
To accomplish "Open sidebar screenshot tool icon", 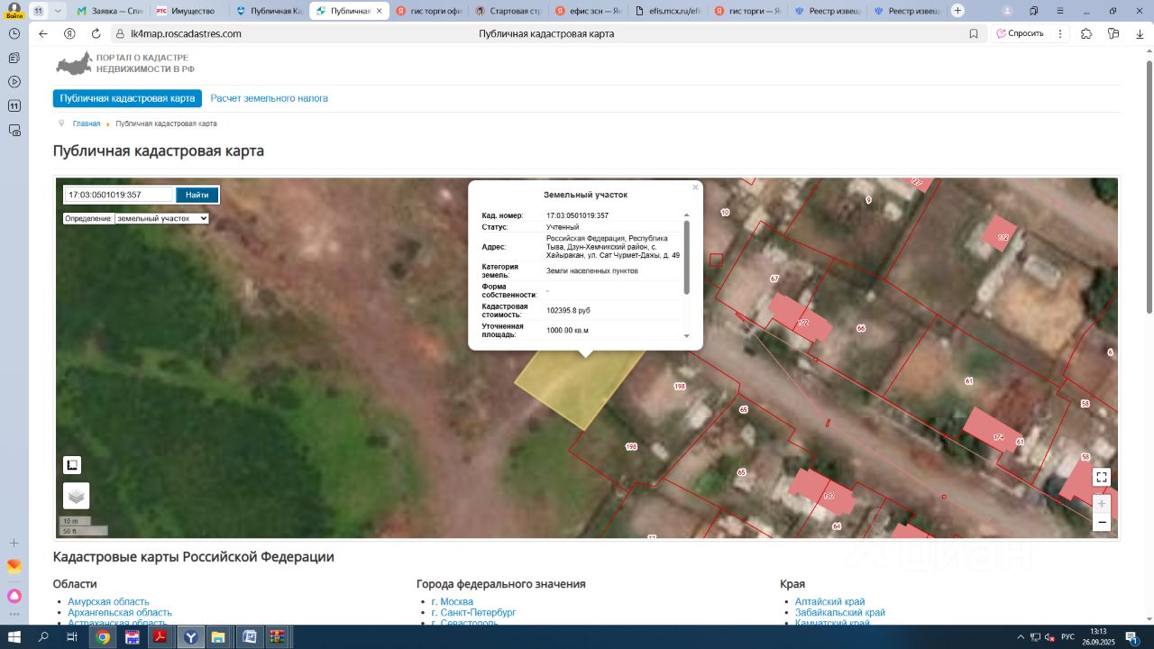I will (14, 130).
